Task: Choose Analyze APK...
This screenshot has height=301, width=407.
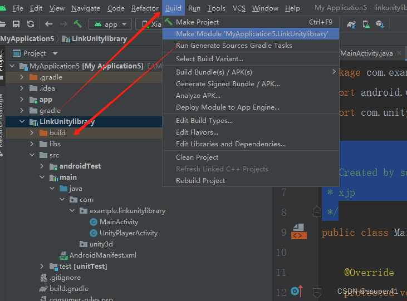Action: (x=251, y=96)
